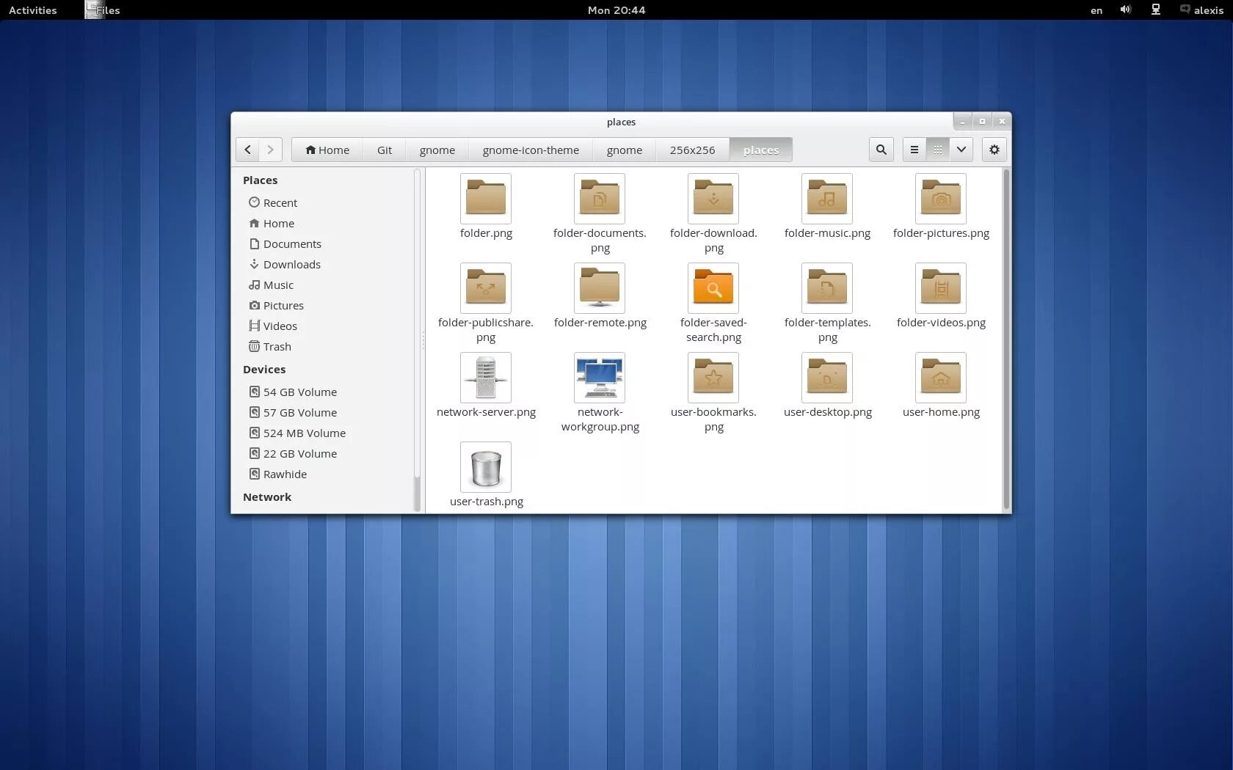Click the gear settings icon
Image resolution: width=1233 pixels, height=770 pixels.
pyautogui.click(x=994, y=150)
